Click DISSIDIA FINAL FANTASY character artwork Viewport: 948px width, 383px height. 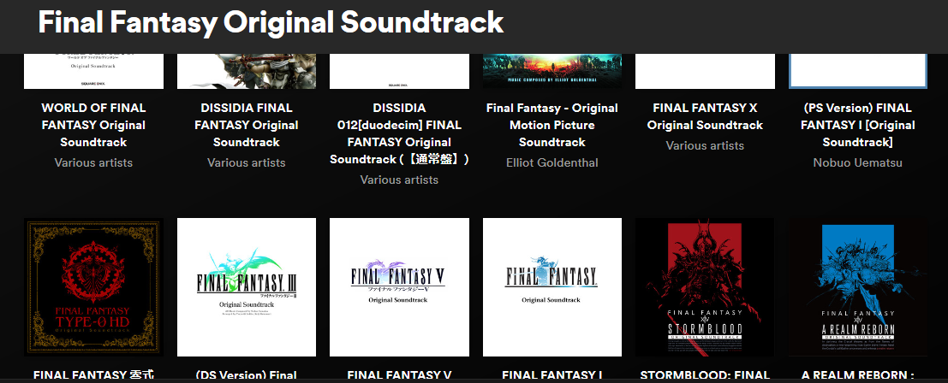click(247, 71)
